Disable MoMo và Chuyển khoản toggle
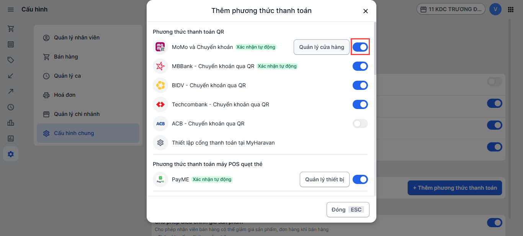This screenshot has width=523, height=236. [x=360, y=47]
